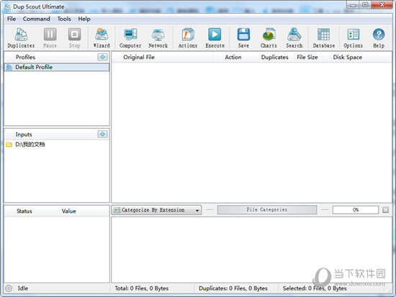Click the Status column header

point(24,211)
